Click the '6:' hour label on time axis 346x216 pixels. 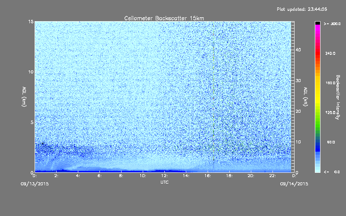[x=99, y=176]
